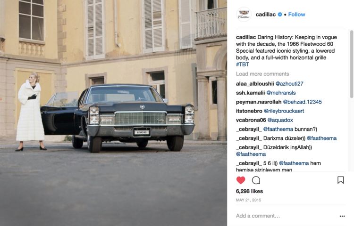This screenshot has height=226, width=354.
Task: Open the @mehransls mention
Action: point(281,93)
